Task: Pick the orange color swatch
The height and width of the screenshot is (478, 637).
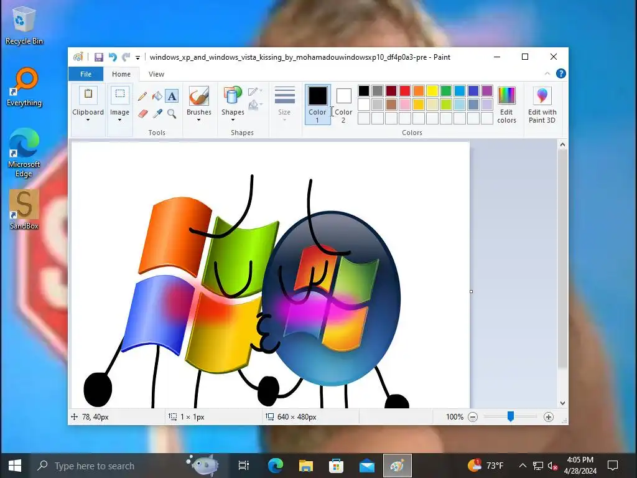Action: [419, 91]
